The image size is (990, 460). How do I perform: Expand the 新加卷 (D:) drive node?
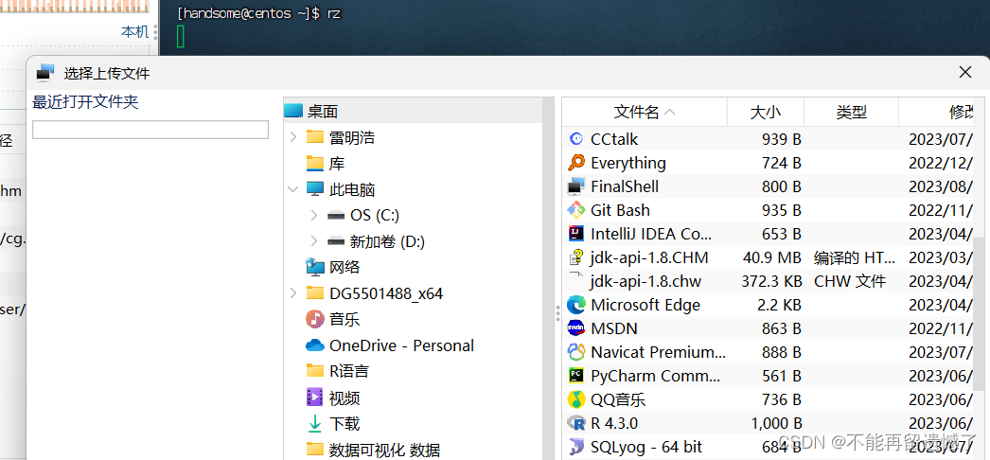click(314, 241)
